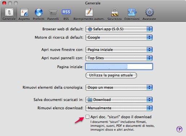Close the Generale window with red button
This screenshot has width=186, height=136.
[4, 3]
